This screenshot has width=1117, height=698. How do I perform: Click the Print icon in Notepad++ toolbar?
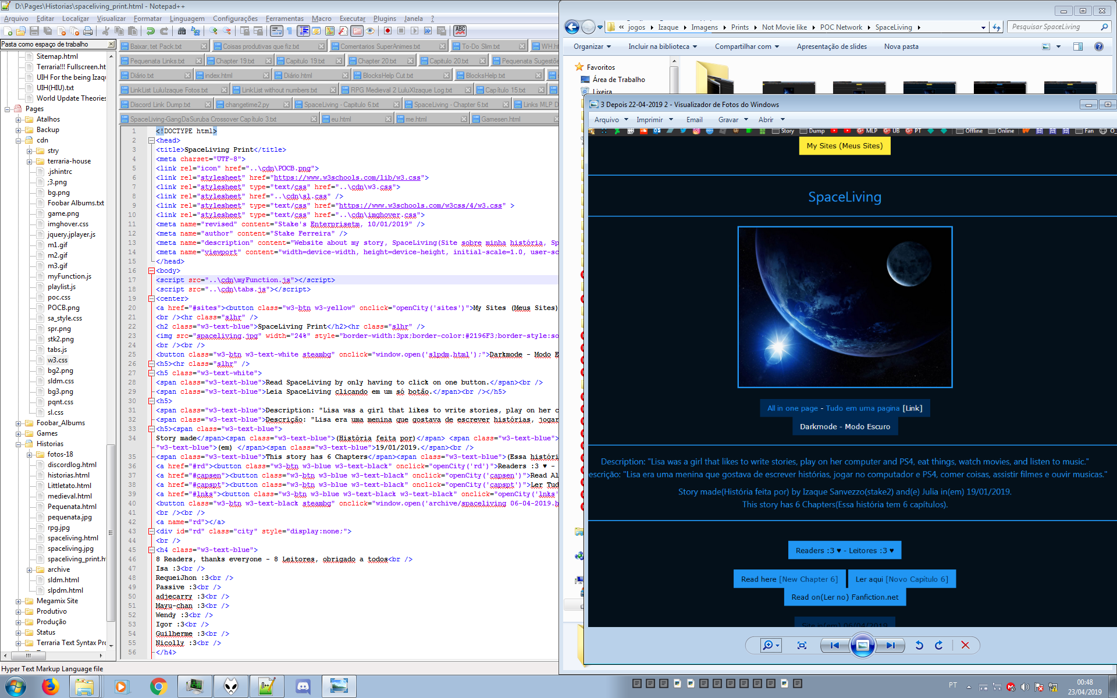(87, 31)
